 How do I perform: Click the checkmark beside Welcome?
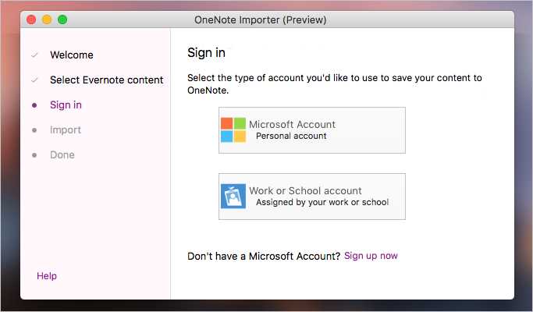(34, 55)
